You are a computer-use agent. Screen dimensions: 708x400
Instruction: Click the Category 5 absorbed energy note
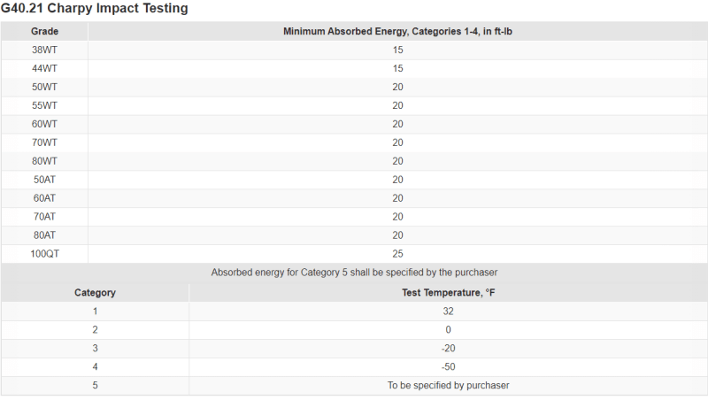[355, 273]
